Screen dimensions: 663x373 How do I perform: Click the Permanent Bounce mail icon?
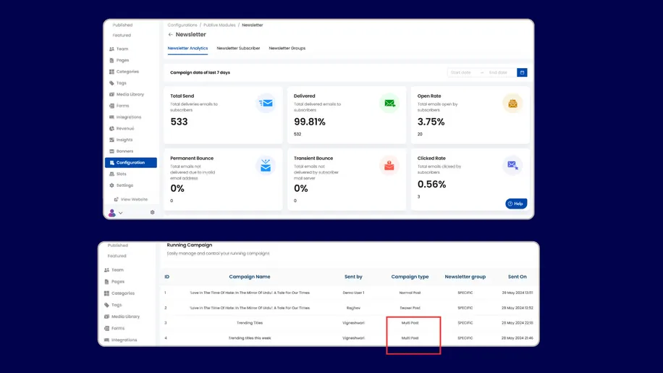click(x=266, y=166)
